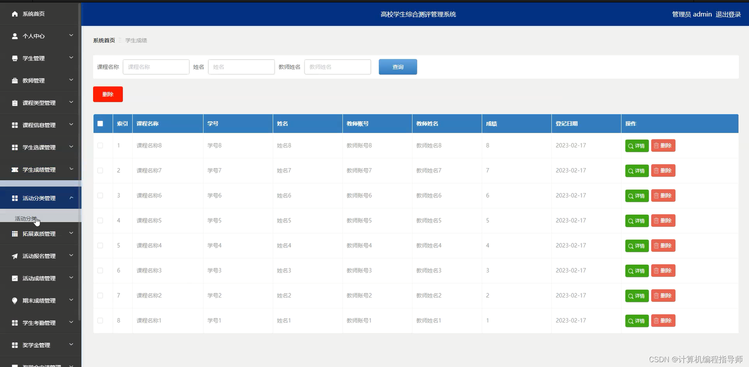Expand the 课程信息管理 menu chevron

[71, 124]
